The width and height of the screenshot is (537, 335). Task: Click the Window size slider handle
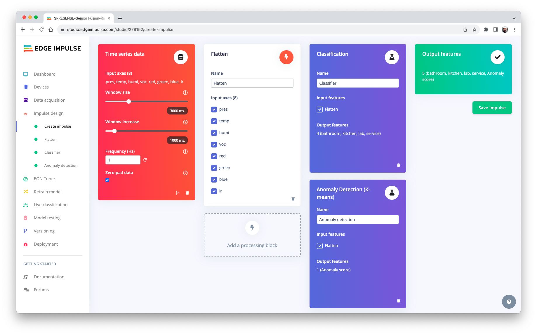[x=128, y=102]
